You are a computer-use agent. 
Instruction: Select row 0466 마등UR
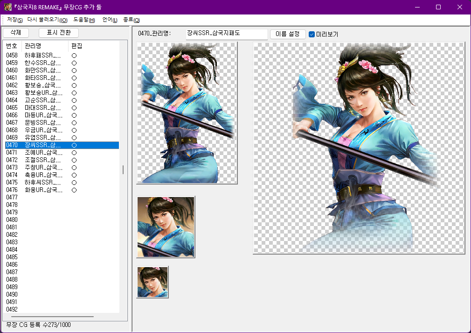coord(62,115)
